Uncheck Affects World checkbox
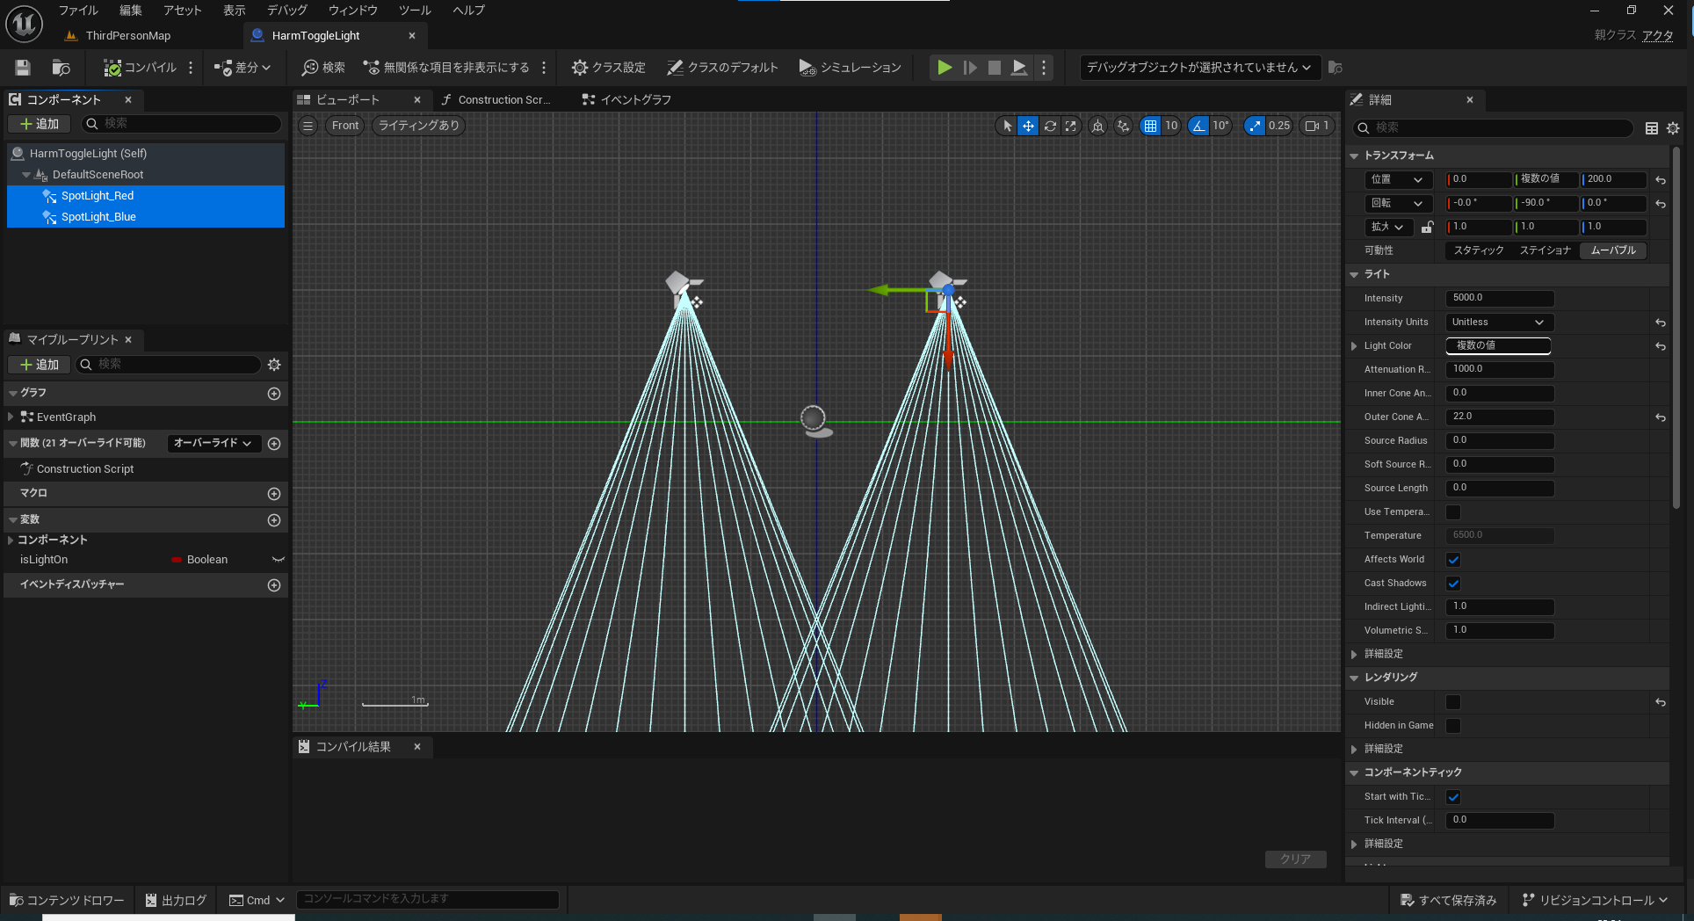Image resolution: width=1694 pixels, height=921 pixels. point(1453,560)
